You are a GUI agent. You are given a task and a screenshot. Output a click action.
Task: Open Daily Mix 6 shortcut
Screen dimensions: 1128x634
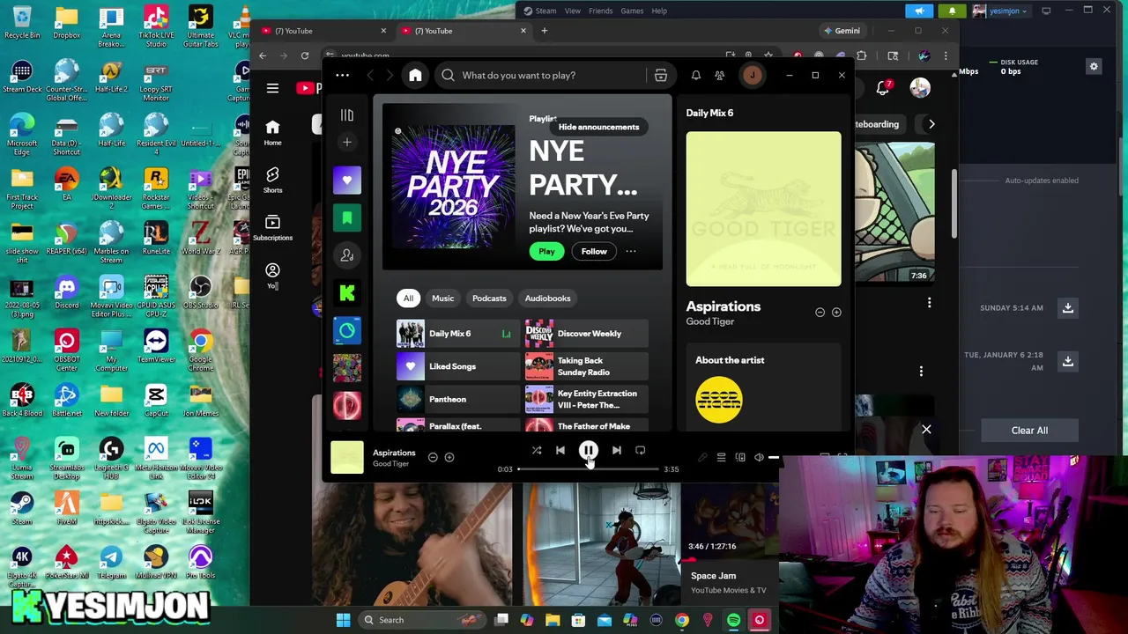click(x=457, y=334)
